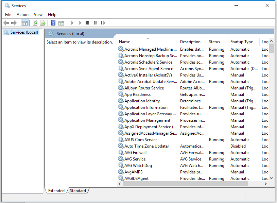Click the vertical scrollbar down arrow
Screen dimensions: 277x203
click(271, 178)
